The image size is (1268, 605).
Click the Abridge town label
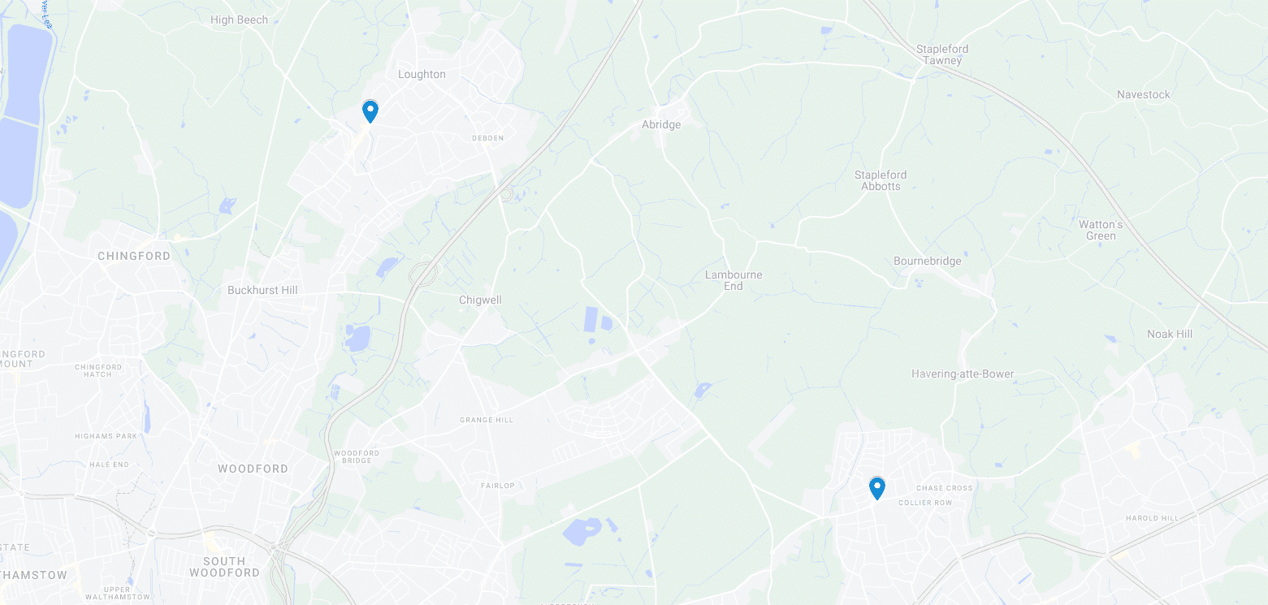pos(661,124)
